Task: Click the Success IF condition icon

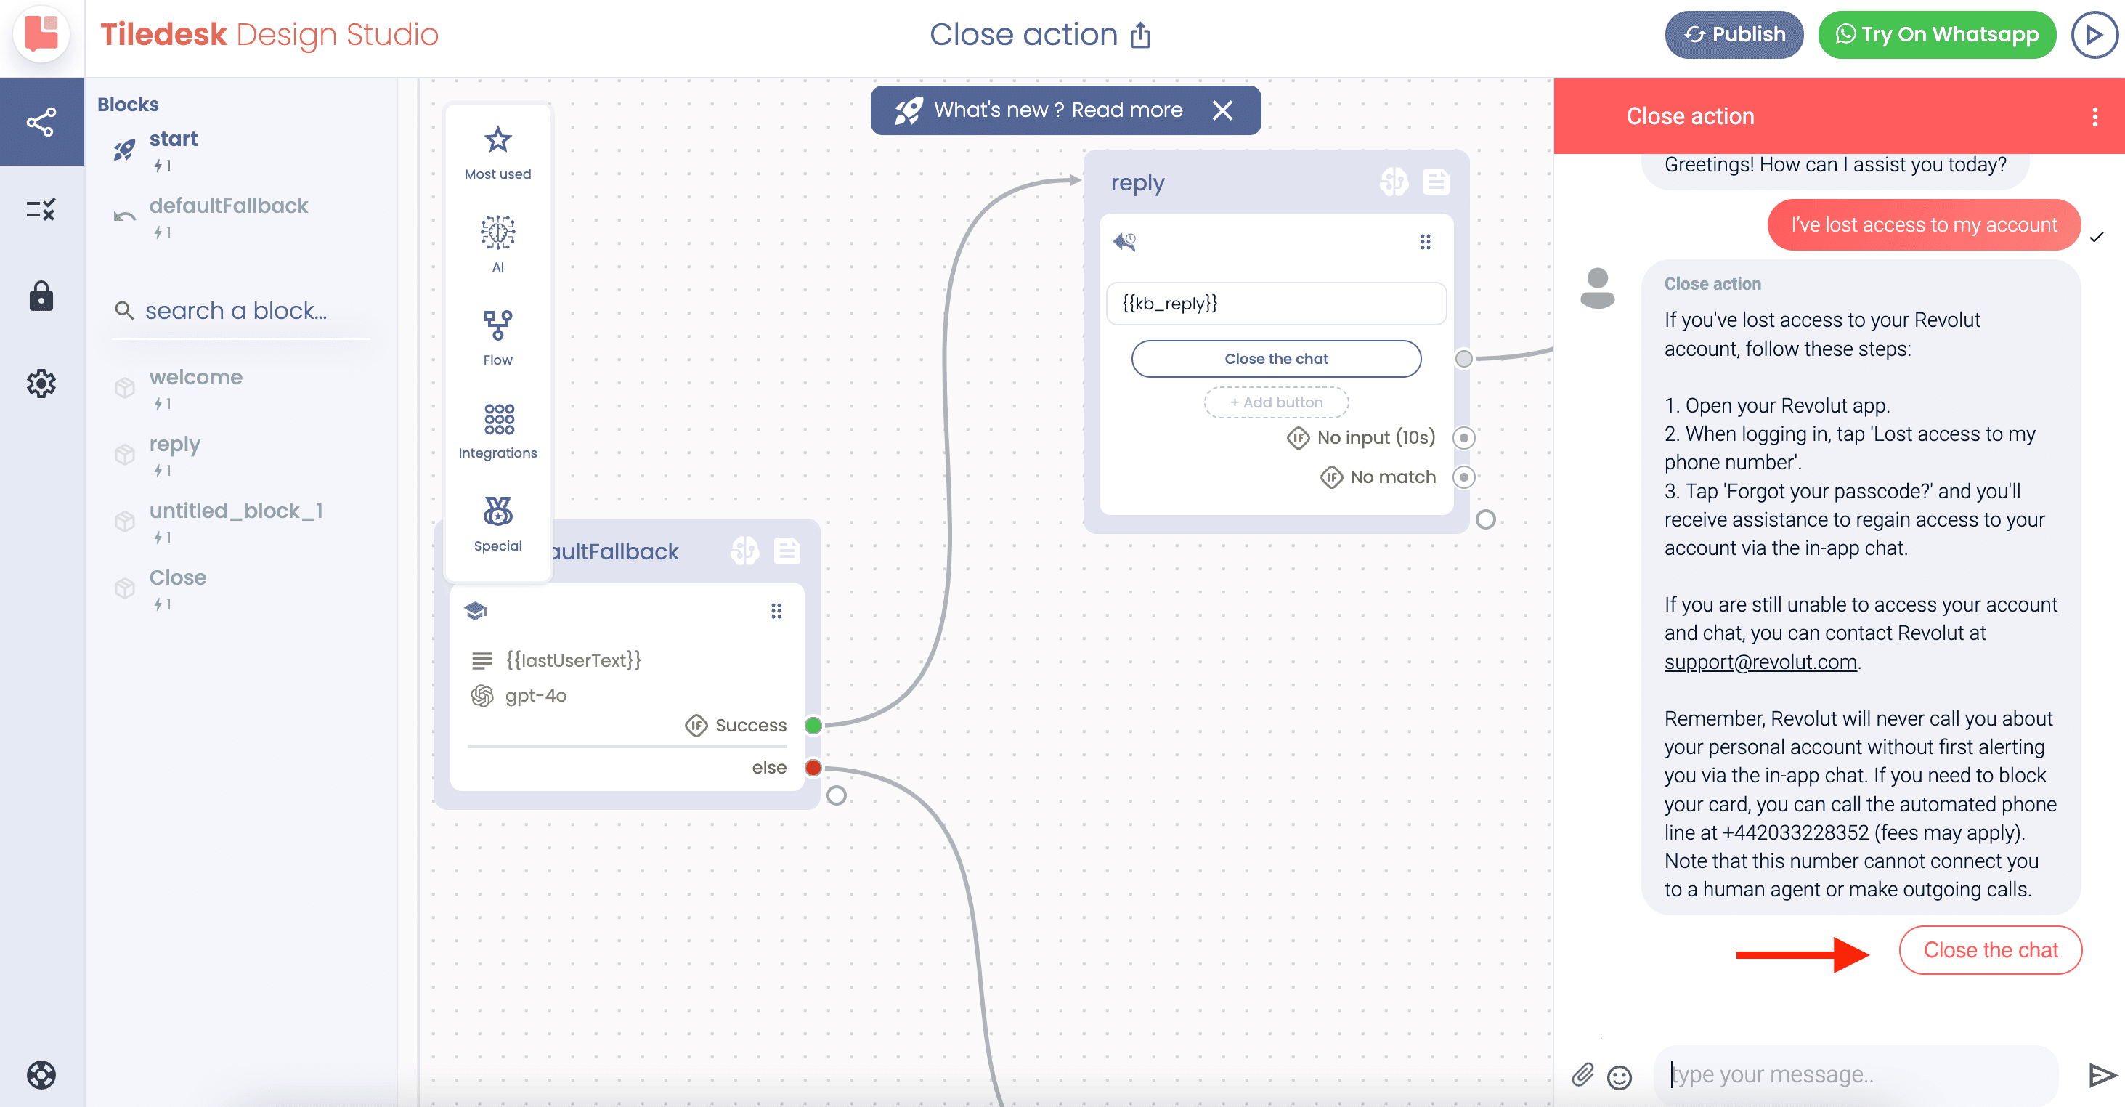Action: (x=696, y=725)
